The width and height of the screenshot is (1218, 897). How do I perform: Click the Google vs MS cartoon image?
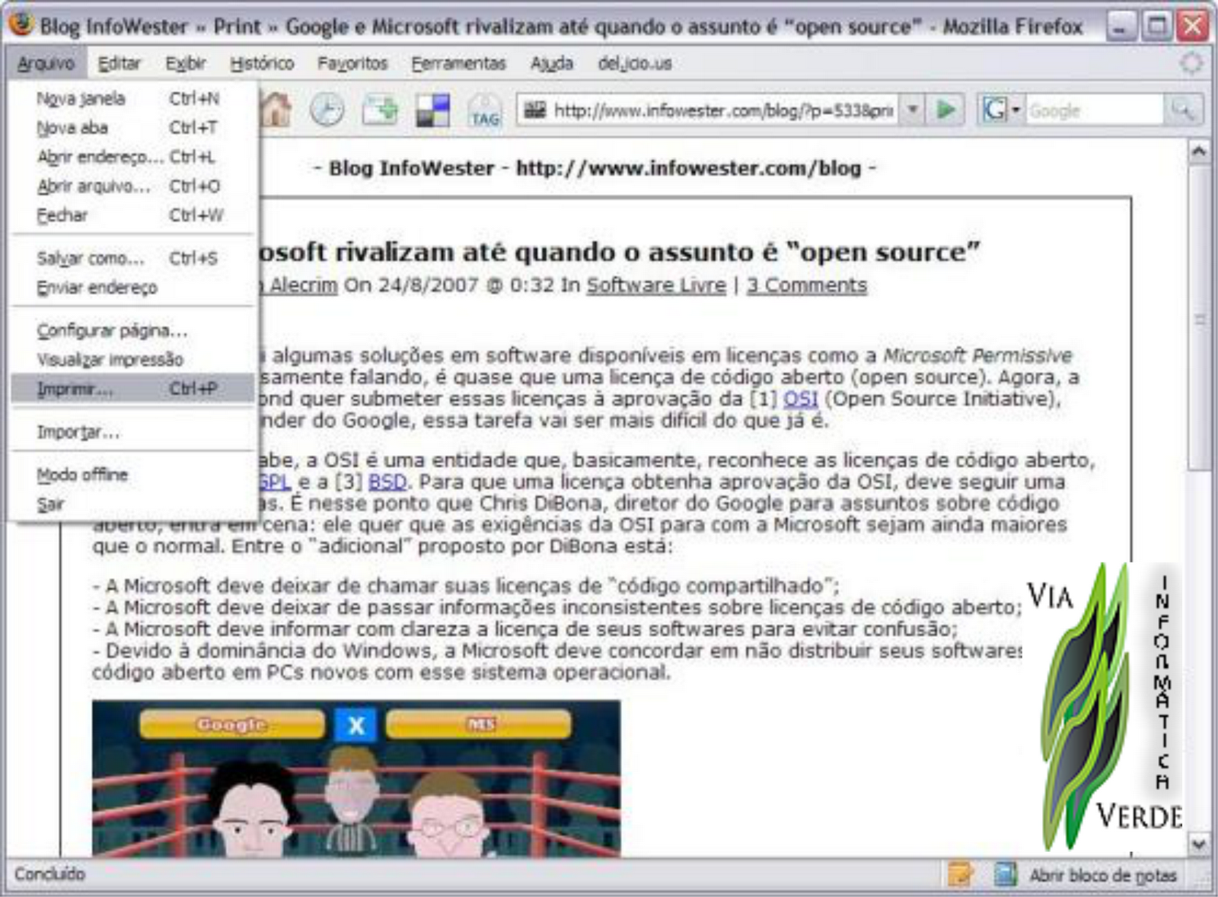pos(356,778)
